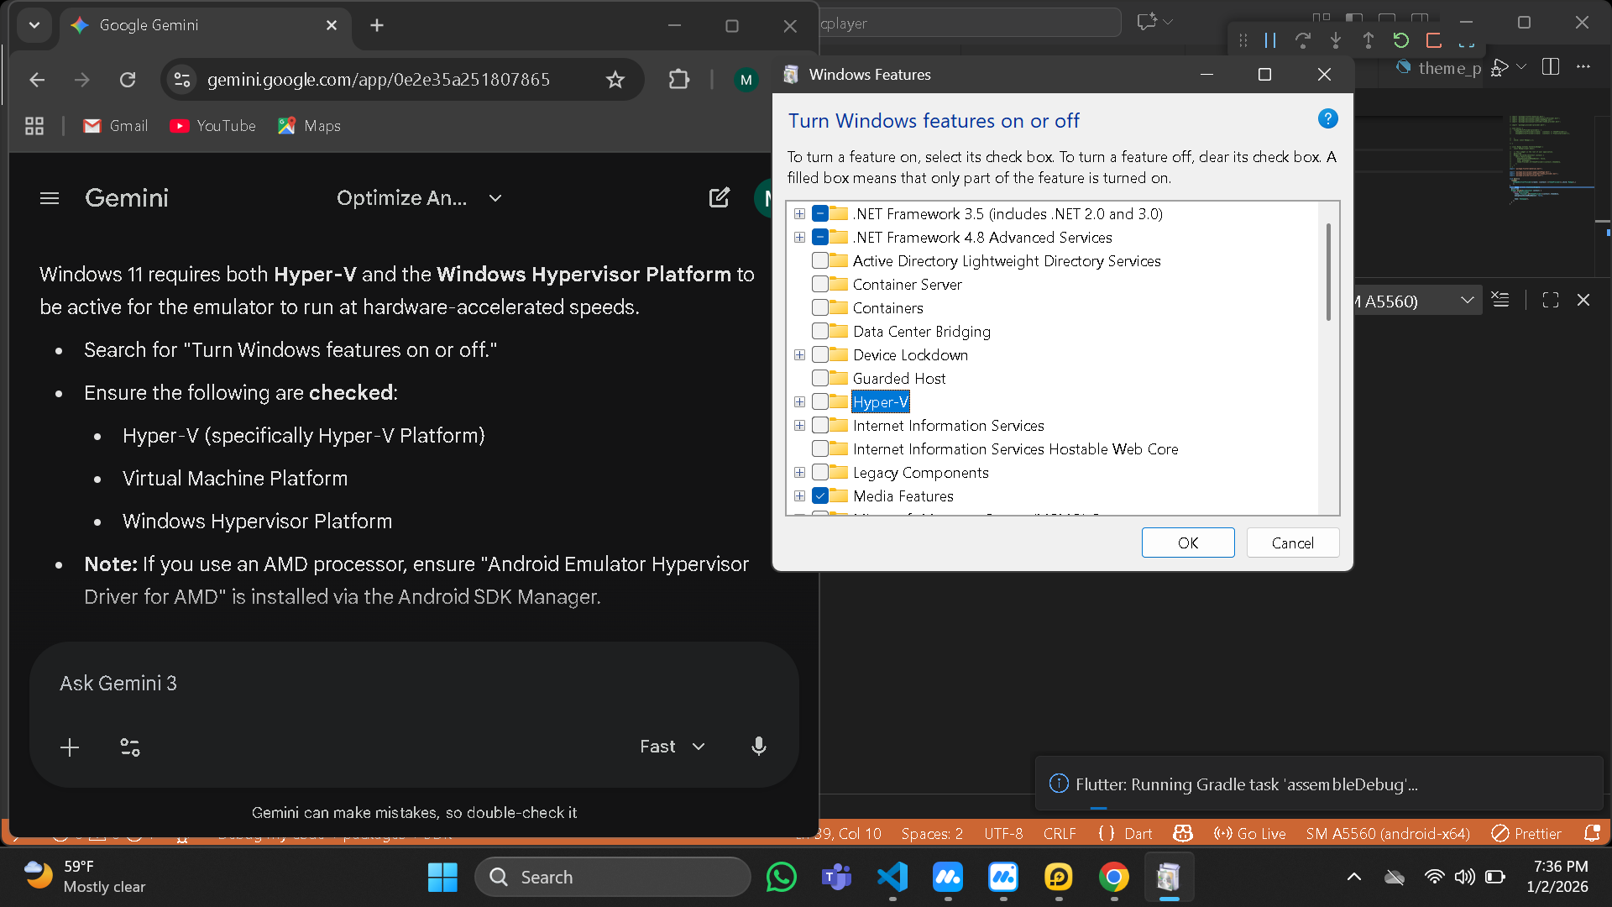
Task: Click the Gemini add files plus icon
Action: [70, 747]
